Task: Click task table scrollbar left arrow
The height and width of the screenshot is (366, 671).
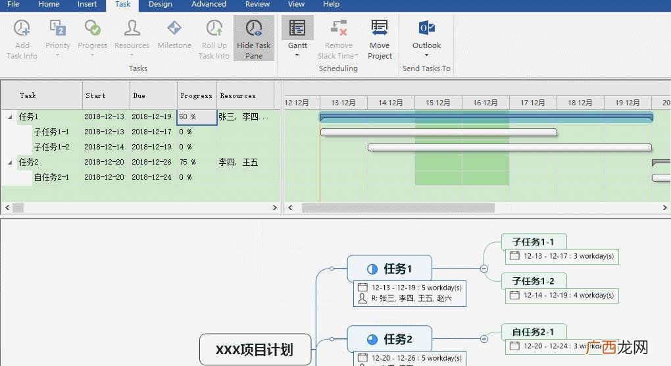Action: (x=7, y=207)
